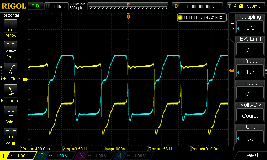
Task: Click the RIGOL logo
Action: [13, 6]
